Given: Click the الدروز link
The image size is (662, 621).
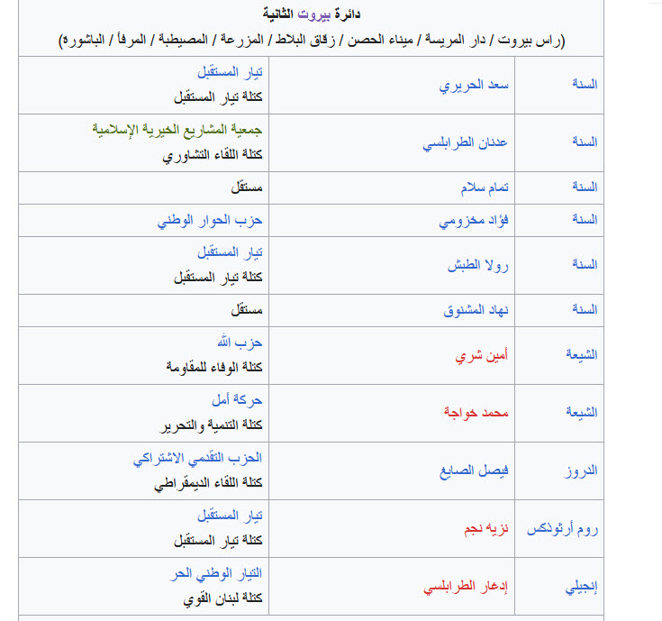Looking at the screenshot, I should 581,471.
